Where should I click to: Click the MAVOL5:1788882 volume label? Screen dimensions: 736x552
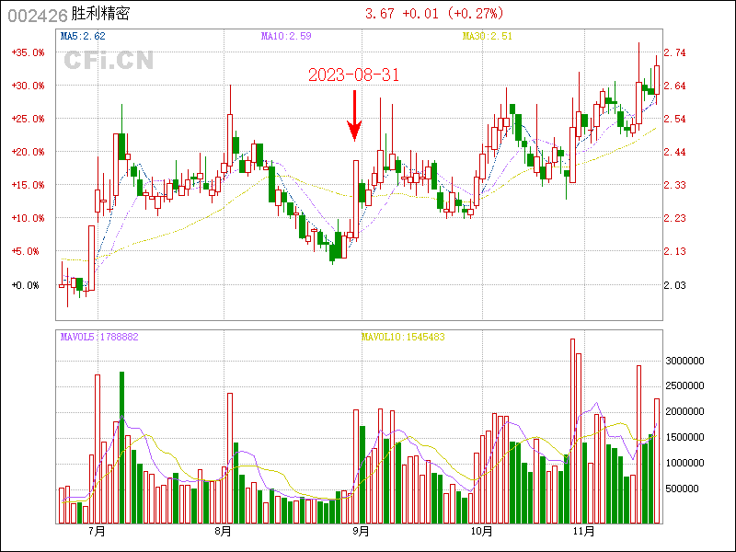[98, 337]
